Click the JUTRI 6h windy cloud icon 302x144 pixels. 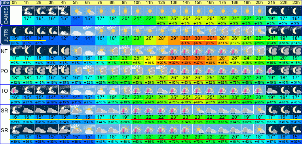(x=89, y=30)
